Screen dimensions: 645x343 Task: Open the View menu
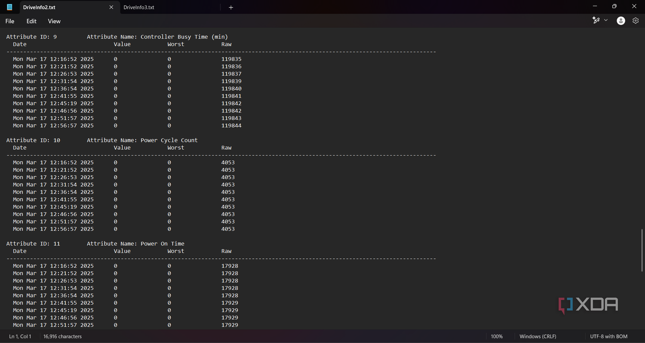pyautogui.click(x=54, y=21)
